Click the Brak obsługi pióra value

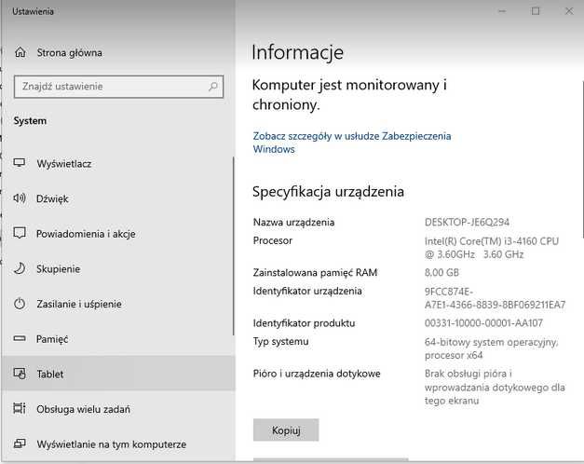click(x=495, y=387)
